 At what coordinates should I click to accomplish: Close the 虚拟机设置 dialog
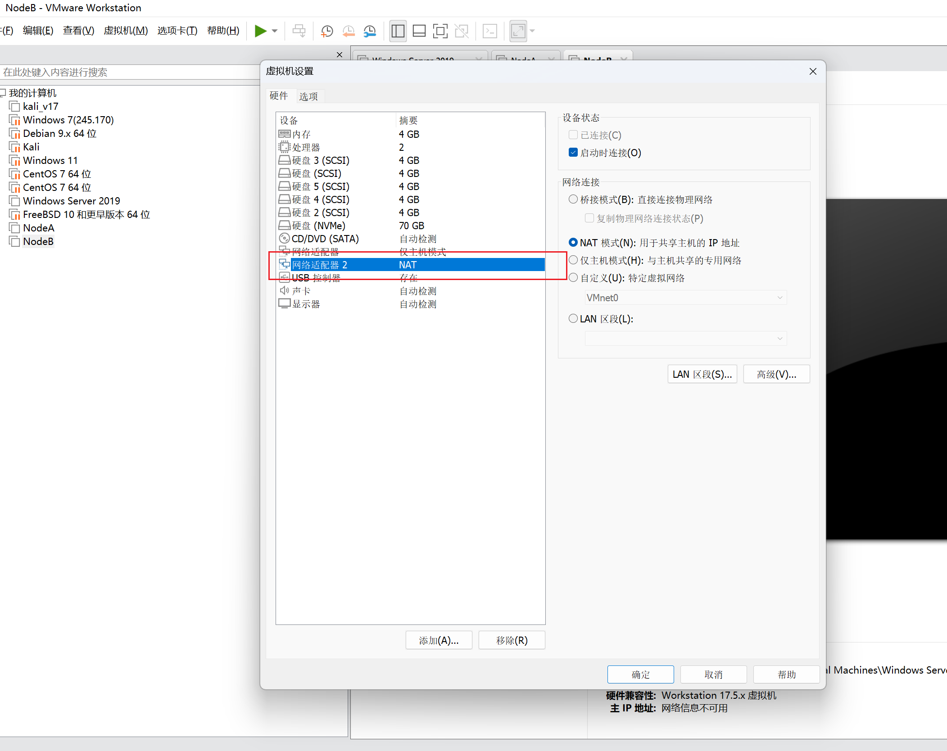[813, 72]
